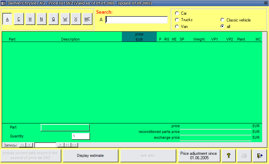Screen dimensions: 269x164
Task: Choose the A part prefix button
Action: pos(7,19)
